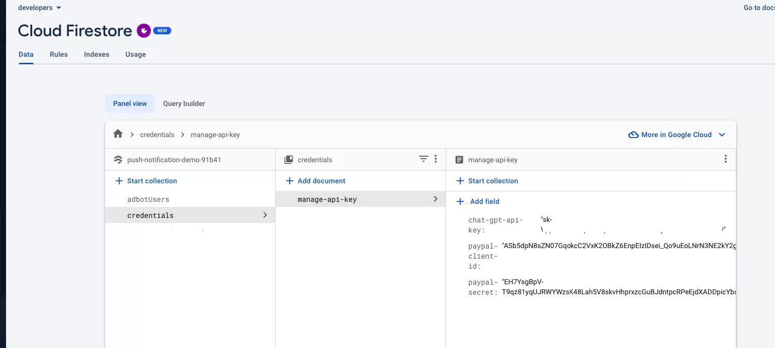Click the Add field button
The image size is (775, 348).
click(478, 201)
